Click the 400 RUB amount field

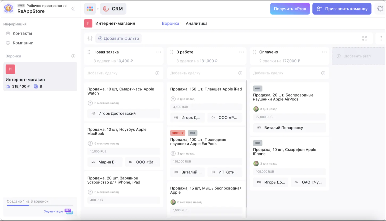[x=124, y=200]
